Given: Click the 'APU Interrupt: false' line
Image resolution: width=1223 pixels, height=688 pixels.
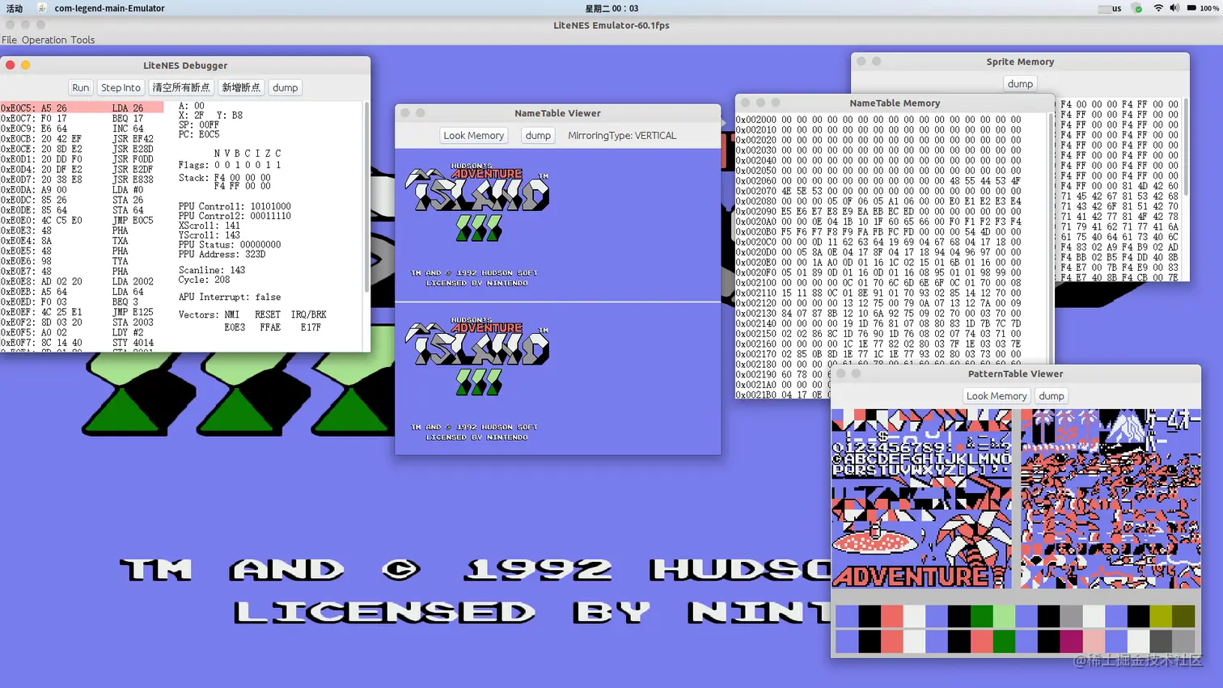Looking at the screenshot, I should click(230, 297).
